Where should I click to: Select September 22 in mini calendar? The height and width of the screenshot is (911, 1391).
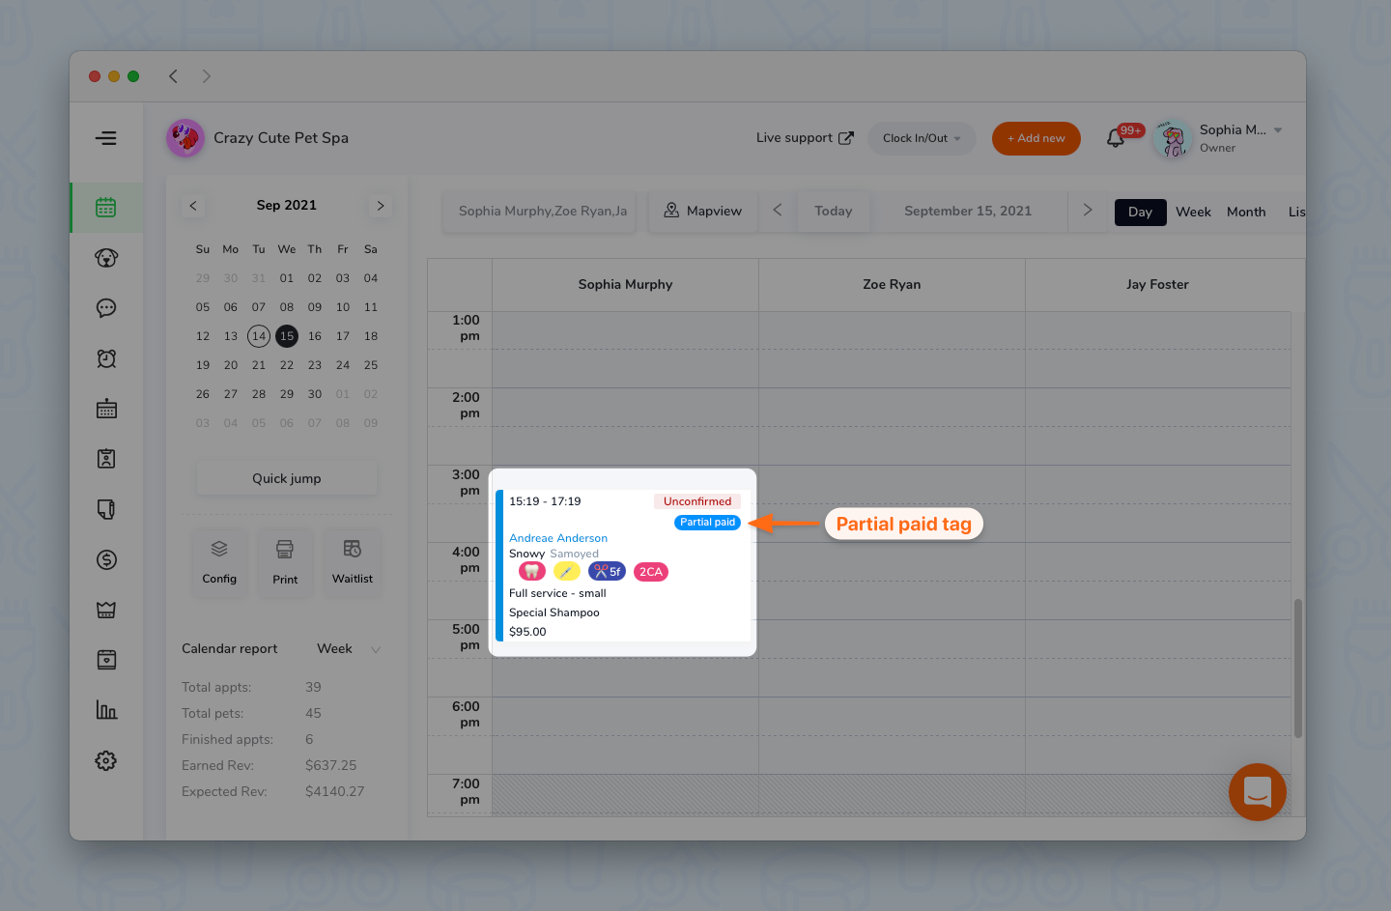(287, 365)
